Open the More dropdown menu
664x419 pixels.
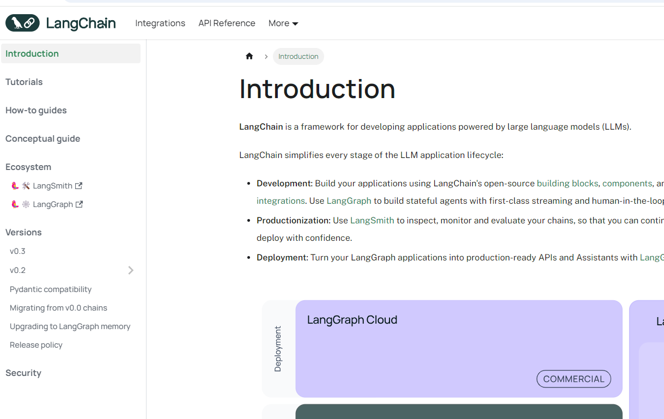point(283,23)
